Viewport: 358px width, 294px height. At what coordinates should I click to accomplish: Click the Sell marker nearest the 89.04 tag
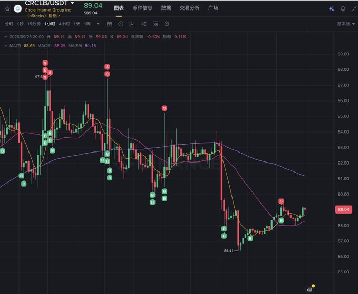[x=281, y=201]
